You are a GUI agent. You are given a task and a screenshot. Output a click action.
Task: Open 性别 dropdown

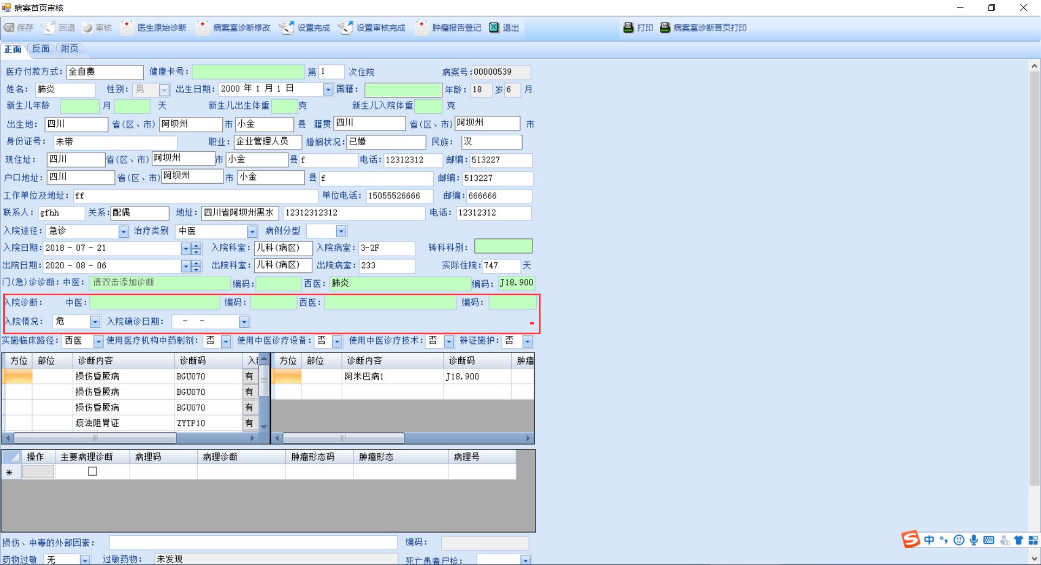164,90
